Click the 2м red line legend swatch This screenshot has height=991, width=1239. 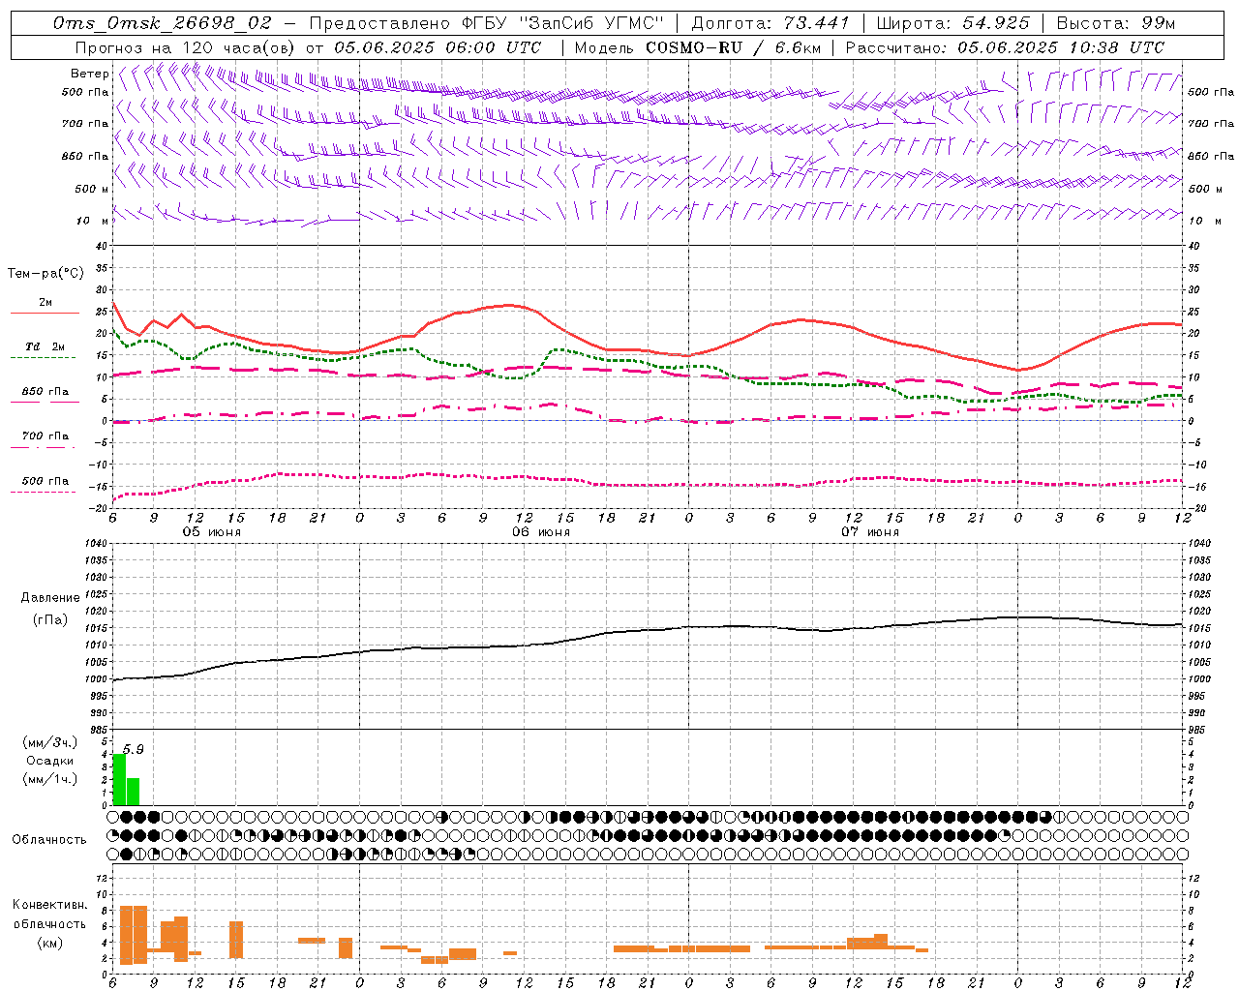point(45,314)
